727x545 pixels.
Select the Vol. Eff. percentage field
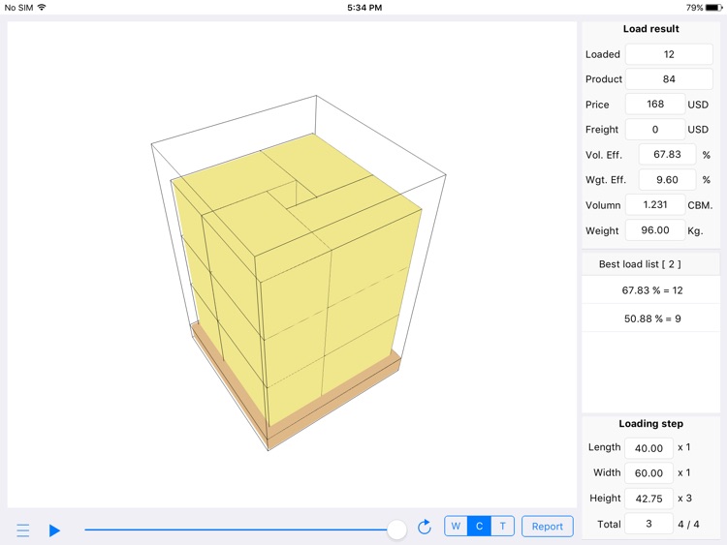point(667,155)
